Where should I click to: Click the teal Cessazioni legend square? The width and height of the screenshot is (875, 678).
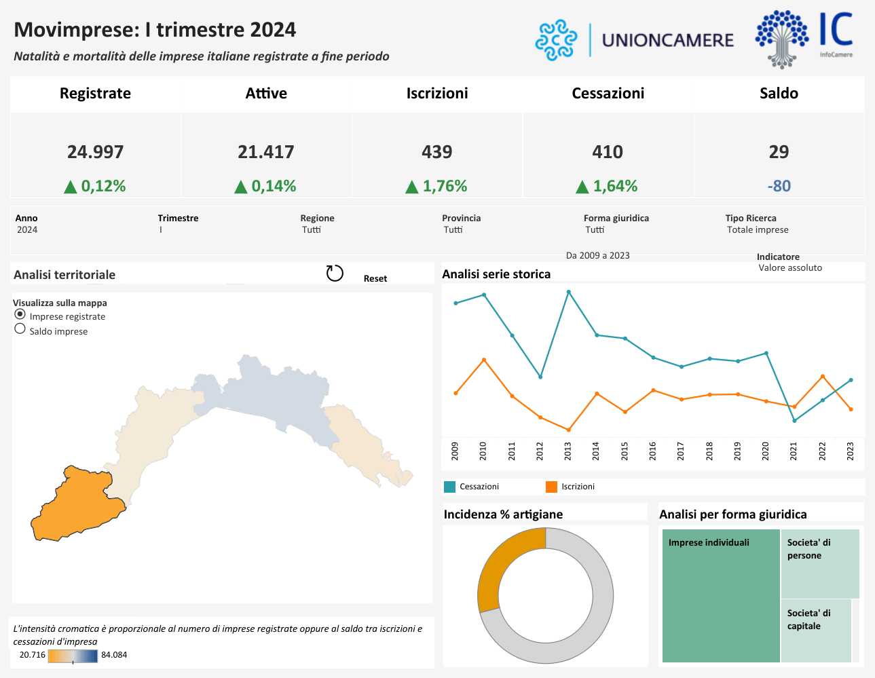click(449, 487)
